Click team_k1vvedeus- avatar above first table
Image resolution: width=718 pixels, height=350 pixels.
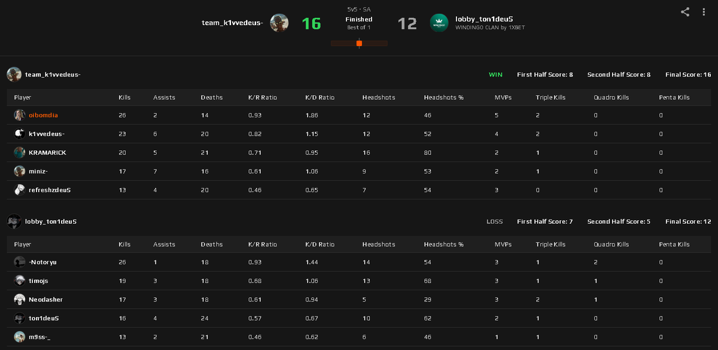pos(14,74)
